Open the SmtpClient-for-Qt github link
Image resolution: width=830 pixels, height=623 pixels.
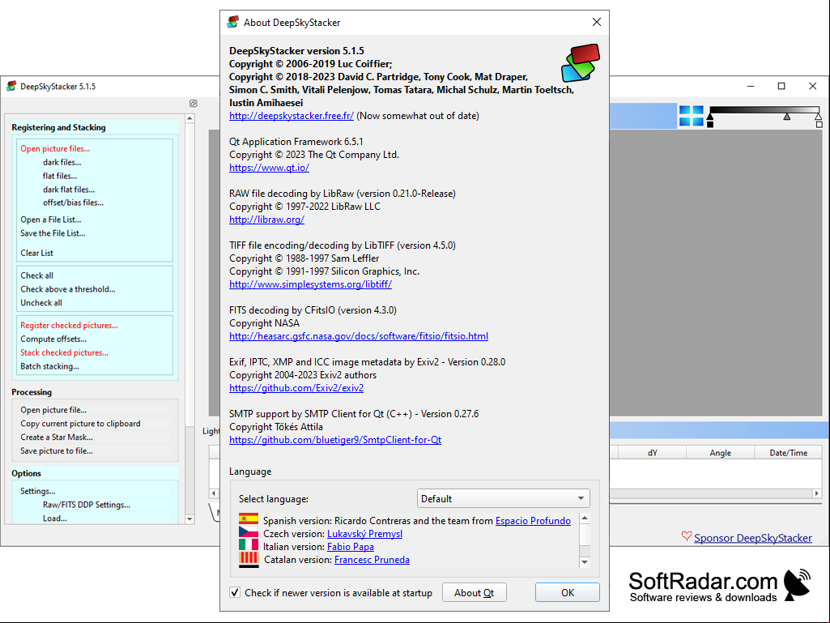[x=335, y=440]
